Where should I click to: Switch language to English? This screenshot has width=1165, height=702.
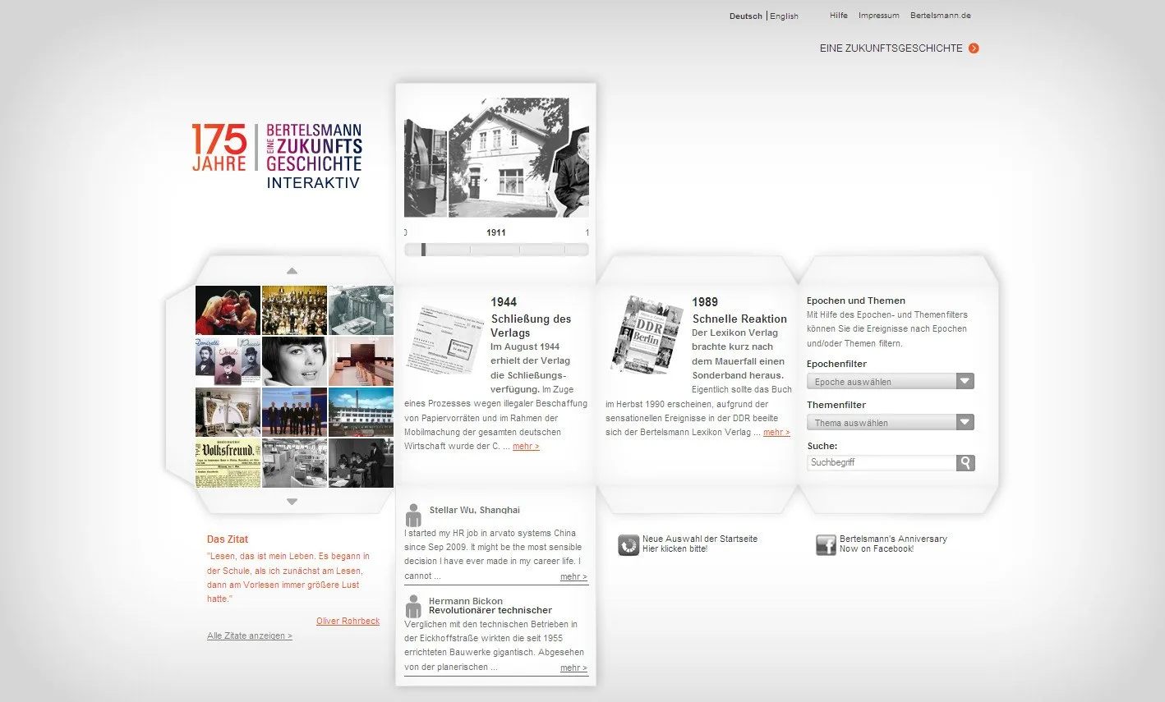(784, 16)
